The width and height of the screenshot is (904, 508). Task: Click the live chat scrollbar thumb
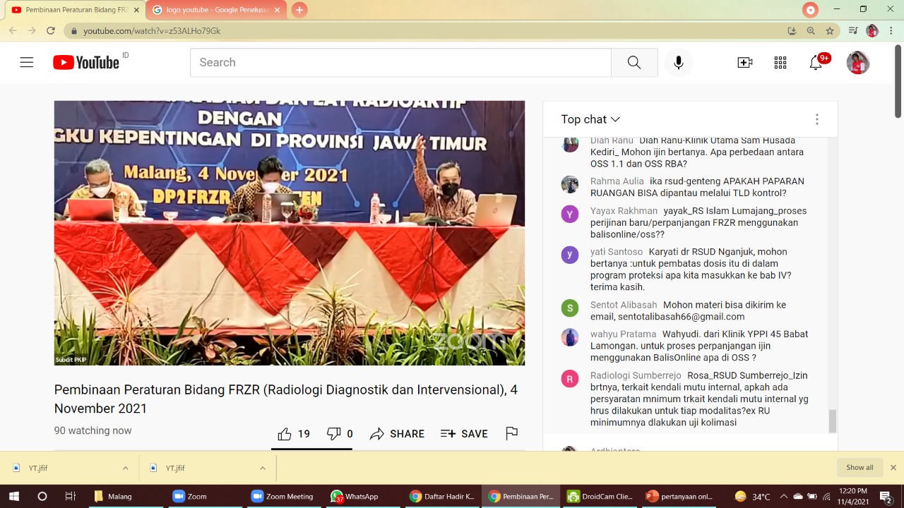coord(833,421)
